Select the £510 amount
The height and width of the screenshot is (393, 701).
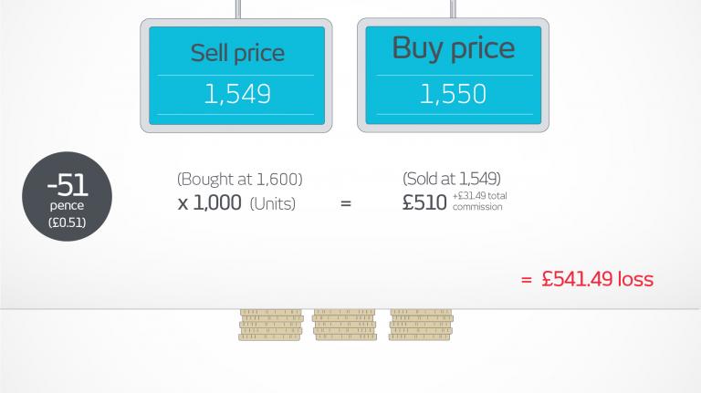point(424,204)
